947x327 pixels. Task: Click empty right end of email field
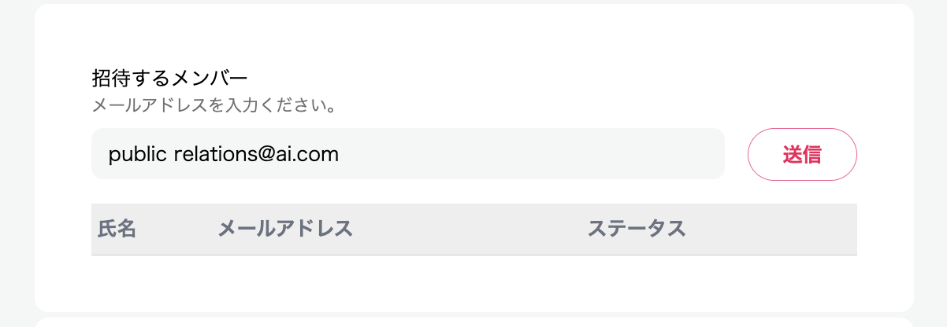click(x=630, y=154)
